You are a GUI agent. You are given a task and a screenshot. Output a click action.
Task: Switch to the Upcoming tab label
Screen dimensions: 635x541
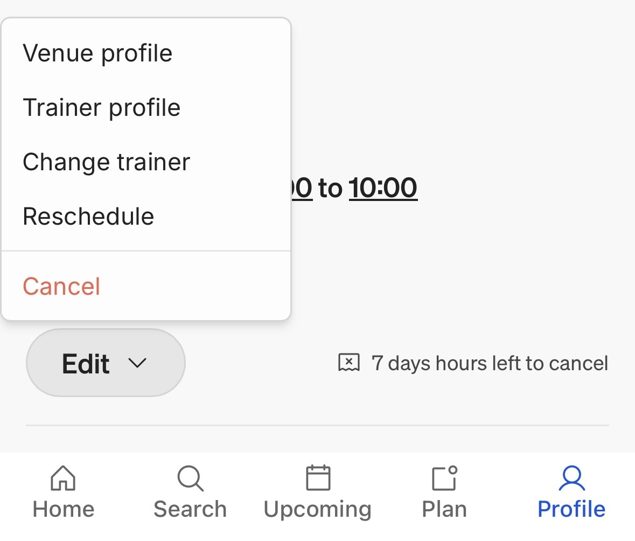pyautogui.click(x=318, y=510)
